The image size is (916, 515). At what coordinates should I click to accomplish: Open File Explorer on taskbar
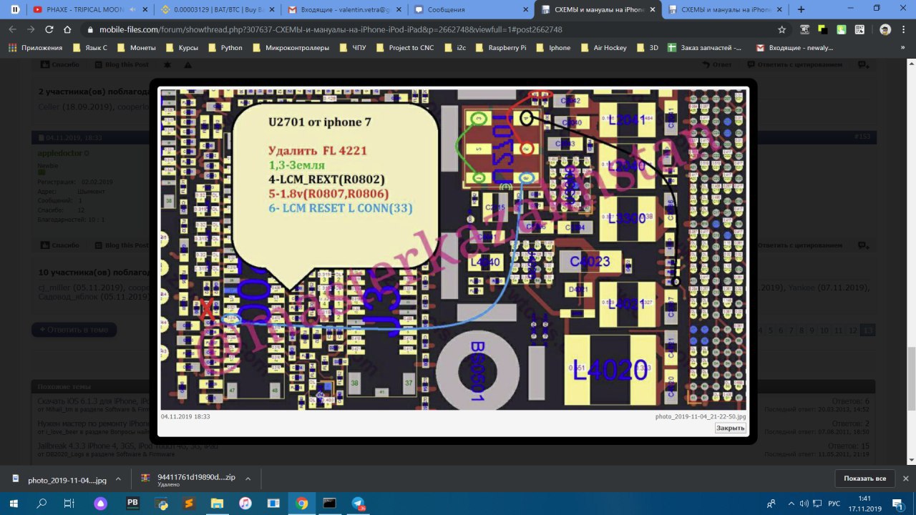click(216, 504)
